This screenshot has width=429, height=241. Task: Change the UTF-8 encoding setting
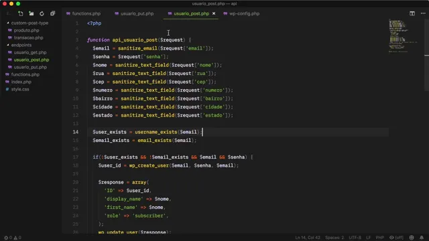(355, 238)
